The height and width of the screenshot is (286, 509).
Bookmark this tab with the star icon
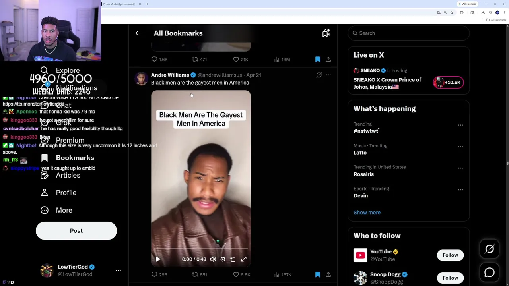(451, 12)
